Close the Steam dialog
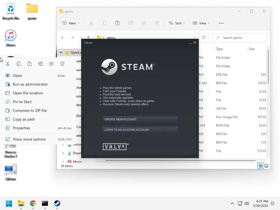 pos(195,42)
